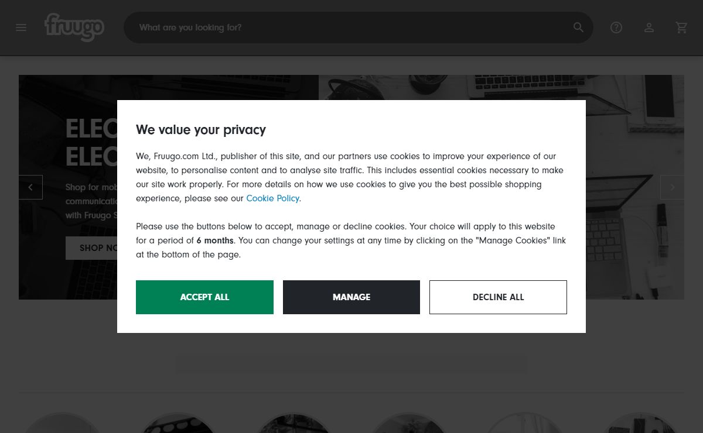Select the fourth round category thumbnail
703x433 pixels.
click(x=409, y=423)
